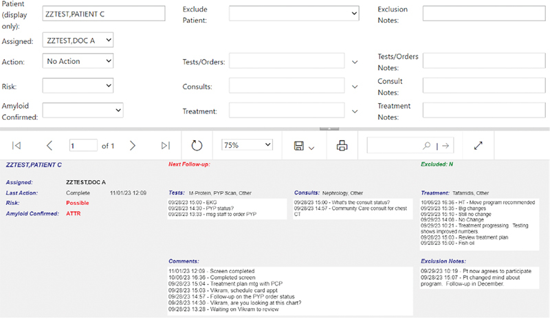Click the Comments section heading

[x=184, y=261]
